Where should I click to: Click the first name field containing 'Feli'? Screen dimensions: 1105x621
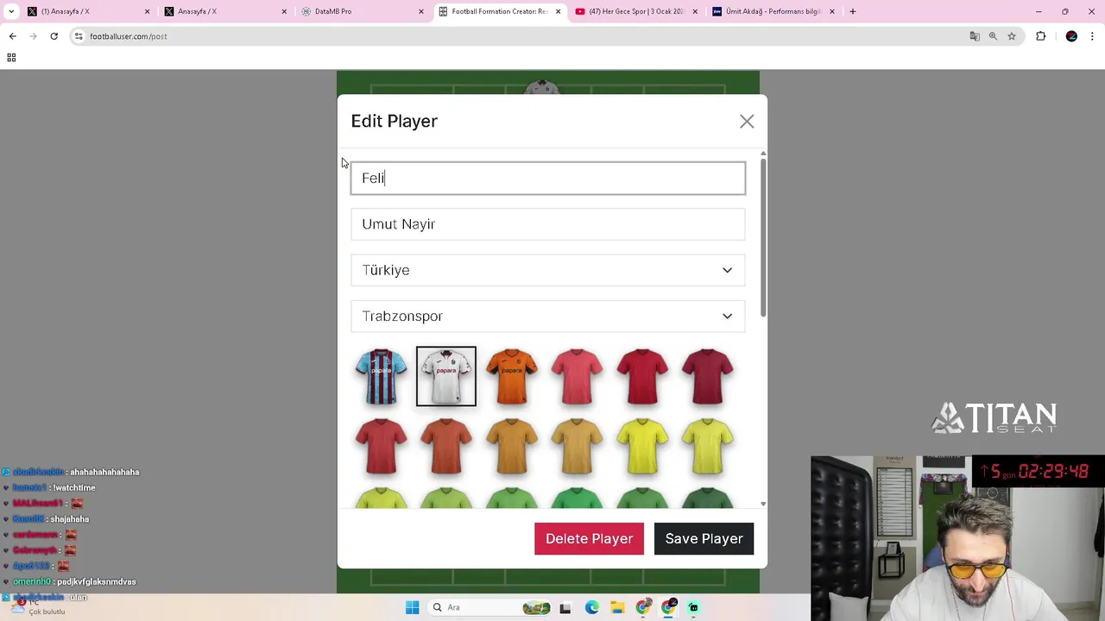click(x=548, y=178)
